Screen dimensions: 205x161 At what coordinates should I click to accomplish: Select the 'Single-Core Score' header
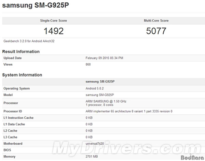54,20
